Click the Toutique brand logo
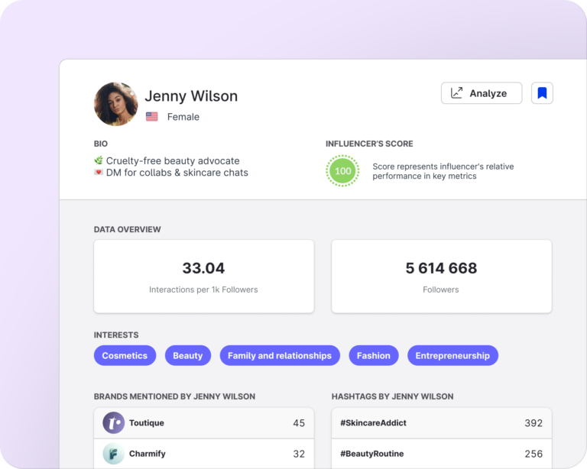This screenshot has height=469, width=587. 113,423
